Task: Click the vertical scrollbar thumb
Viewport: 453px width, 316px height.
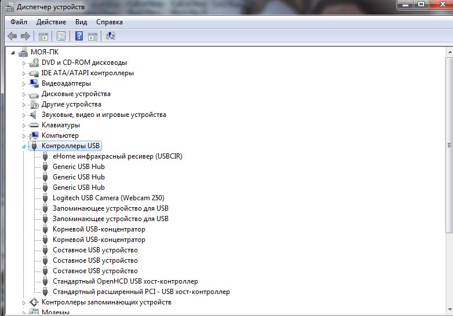Action: tap(450, 145)
